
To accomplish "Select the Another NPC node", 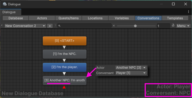I will 65,80.
